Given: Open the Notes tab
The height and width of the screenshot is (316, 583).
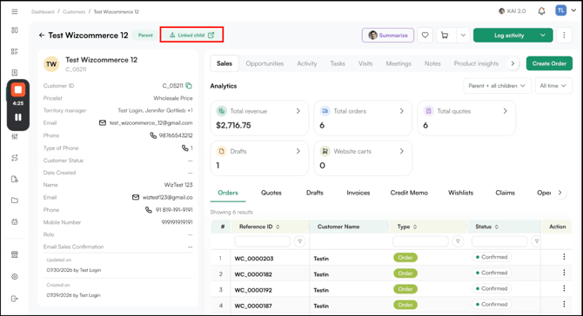Looking at the screenshot, I should coord(432,63).
